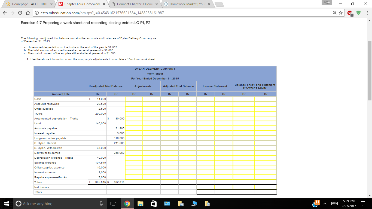Click the green shield extension icon
This screenshot has width=372, height=209.
coord(359,13)
